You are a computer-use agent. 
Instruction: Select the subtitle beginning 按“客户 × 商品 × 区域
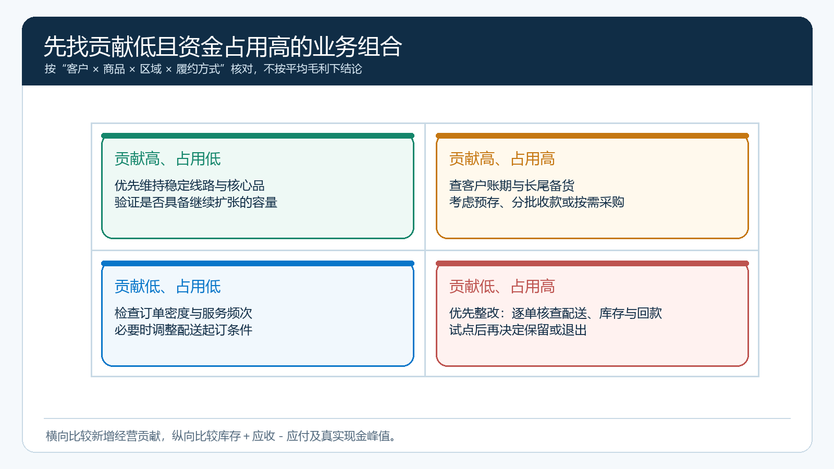pos(203,69)
